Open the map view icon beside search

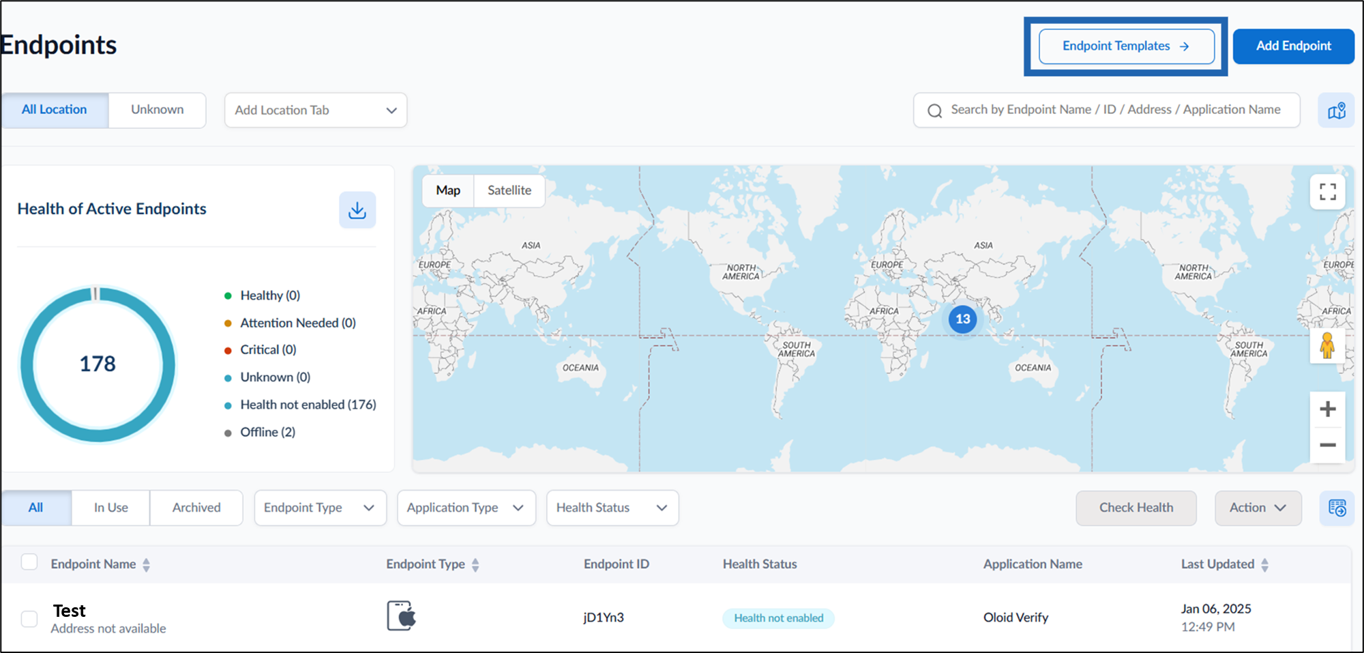(x=1336, y=111)
